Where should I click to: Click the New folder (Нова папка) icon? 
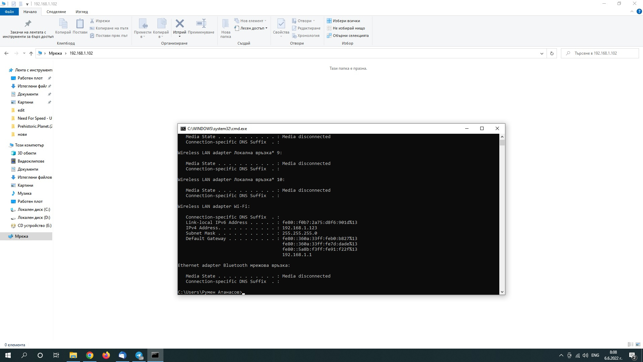pos(225,24)
